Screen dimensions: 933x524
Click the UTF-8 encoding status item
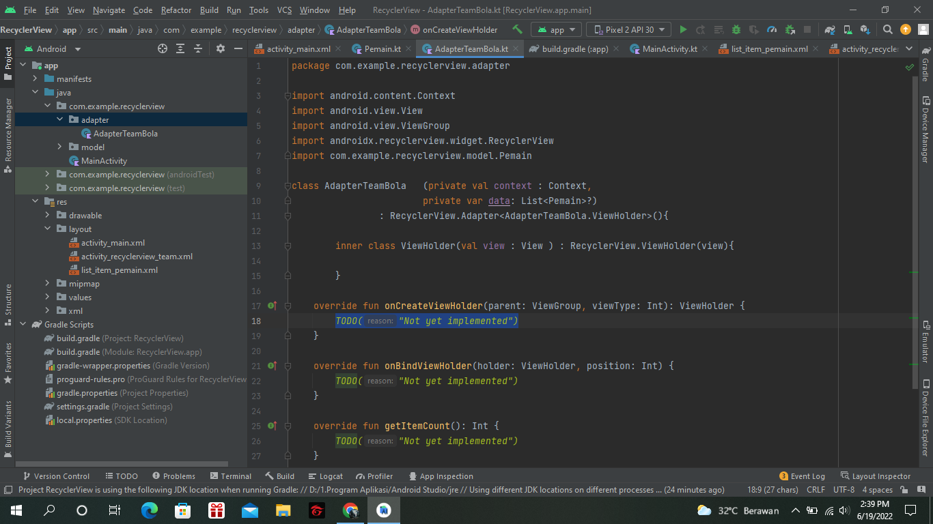click(x=844, y=490)
